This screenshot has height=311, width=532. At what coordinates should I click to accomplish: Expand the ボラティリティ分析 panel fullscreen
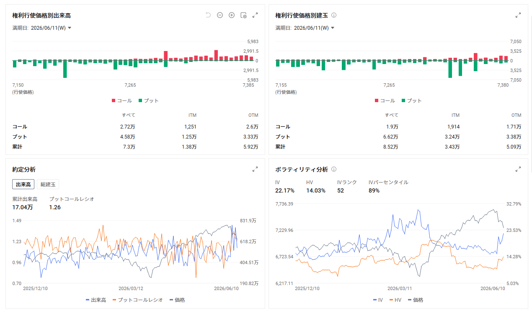tap(518, 169)
